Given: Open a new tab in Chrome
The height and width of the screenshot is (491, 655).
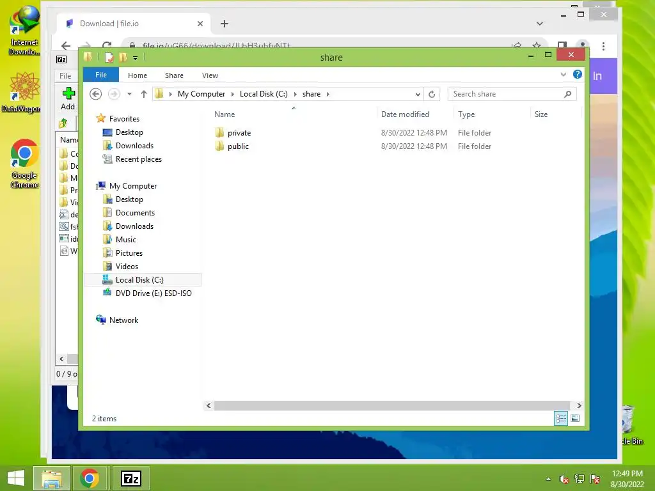Looking at the screenshot, I should click(225, 24).
